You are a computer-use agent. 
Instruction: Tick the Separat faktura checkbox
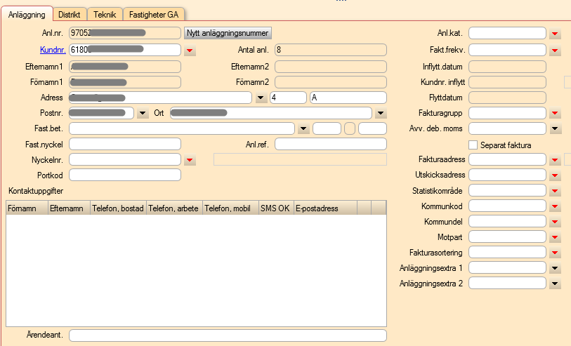473,145
